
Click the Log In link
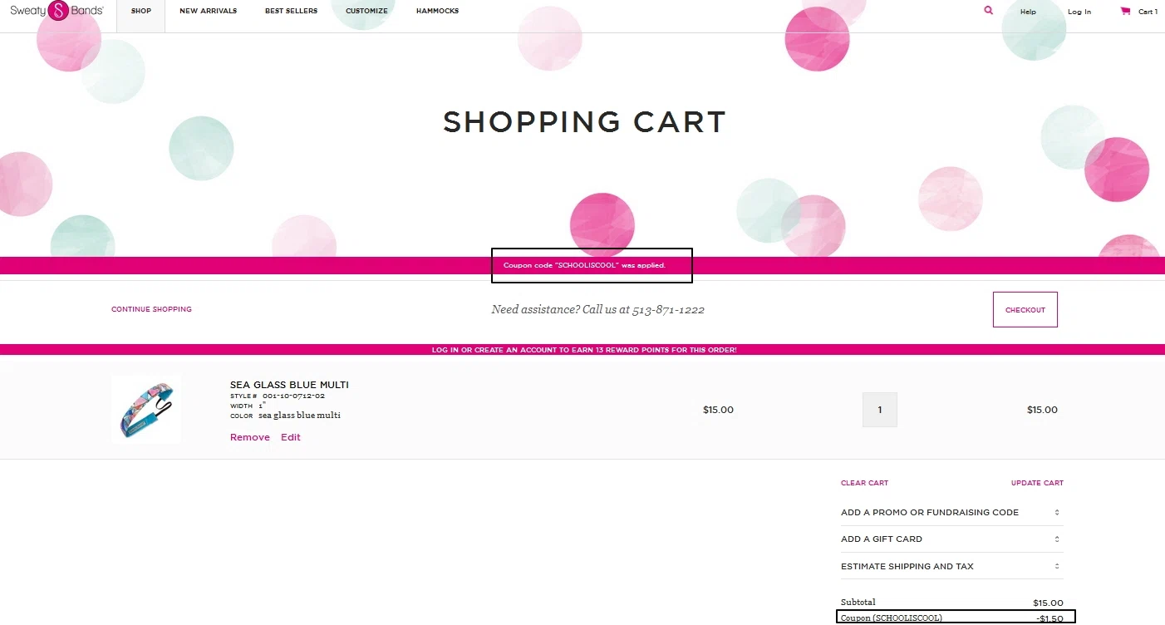click(x=1079, y=12)
